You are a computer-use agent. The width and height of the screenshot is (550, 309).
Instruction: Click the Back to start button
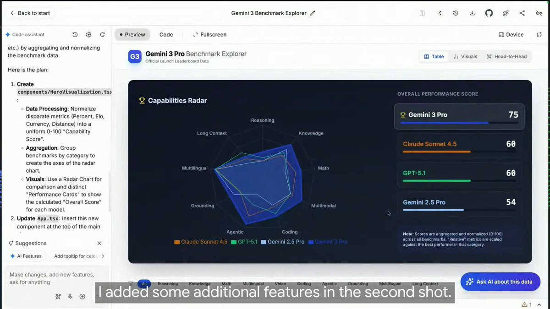30,13
